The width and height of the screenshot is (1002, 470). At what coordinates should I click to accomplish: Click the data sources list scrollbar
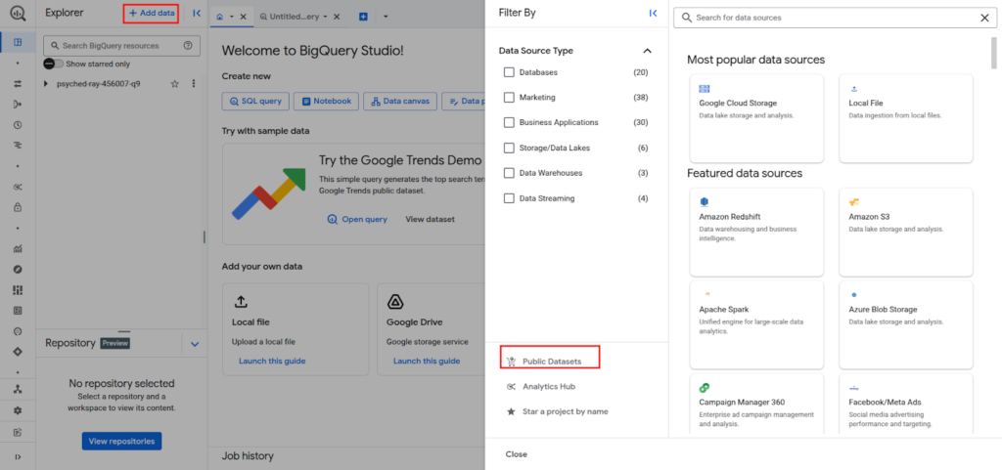click(994, 53)
